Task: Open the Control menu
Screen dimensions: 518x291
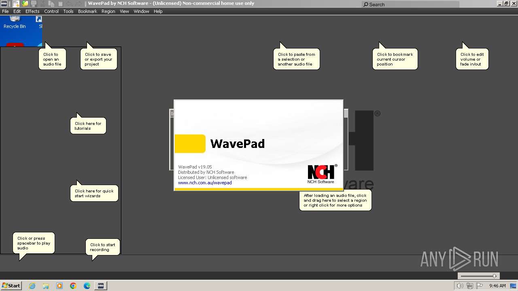Action: tap(51, 11)
